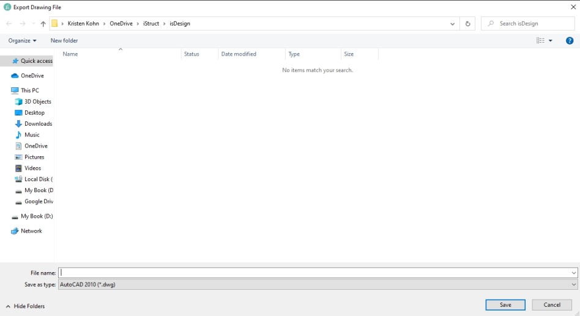Create a New folder from toolbar
580x316 pixels.
tap(64, 41)
